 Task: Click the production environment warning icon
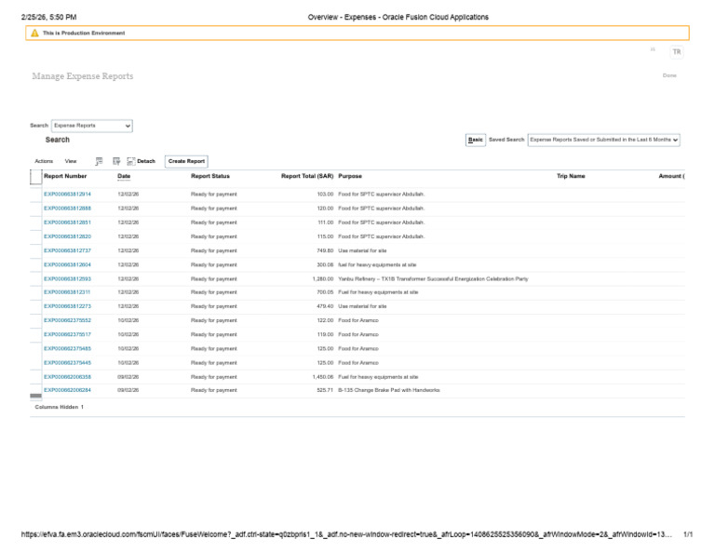coord(34,33)
